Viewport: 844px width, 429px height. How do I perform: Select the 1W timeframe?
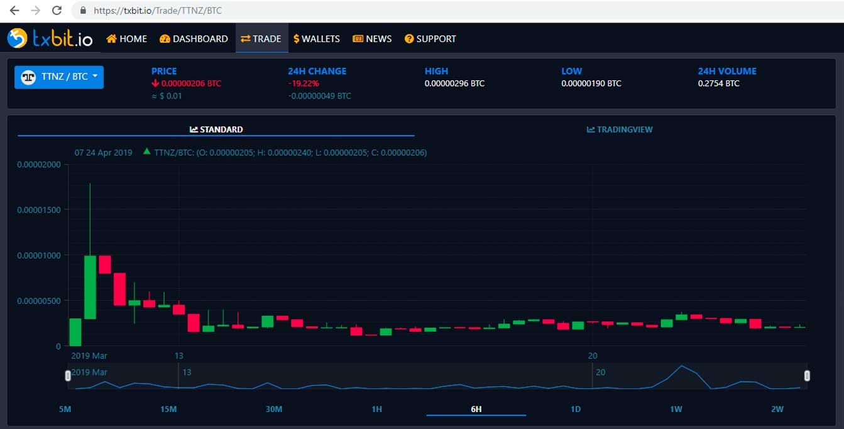(x=676, y=408)
